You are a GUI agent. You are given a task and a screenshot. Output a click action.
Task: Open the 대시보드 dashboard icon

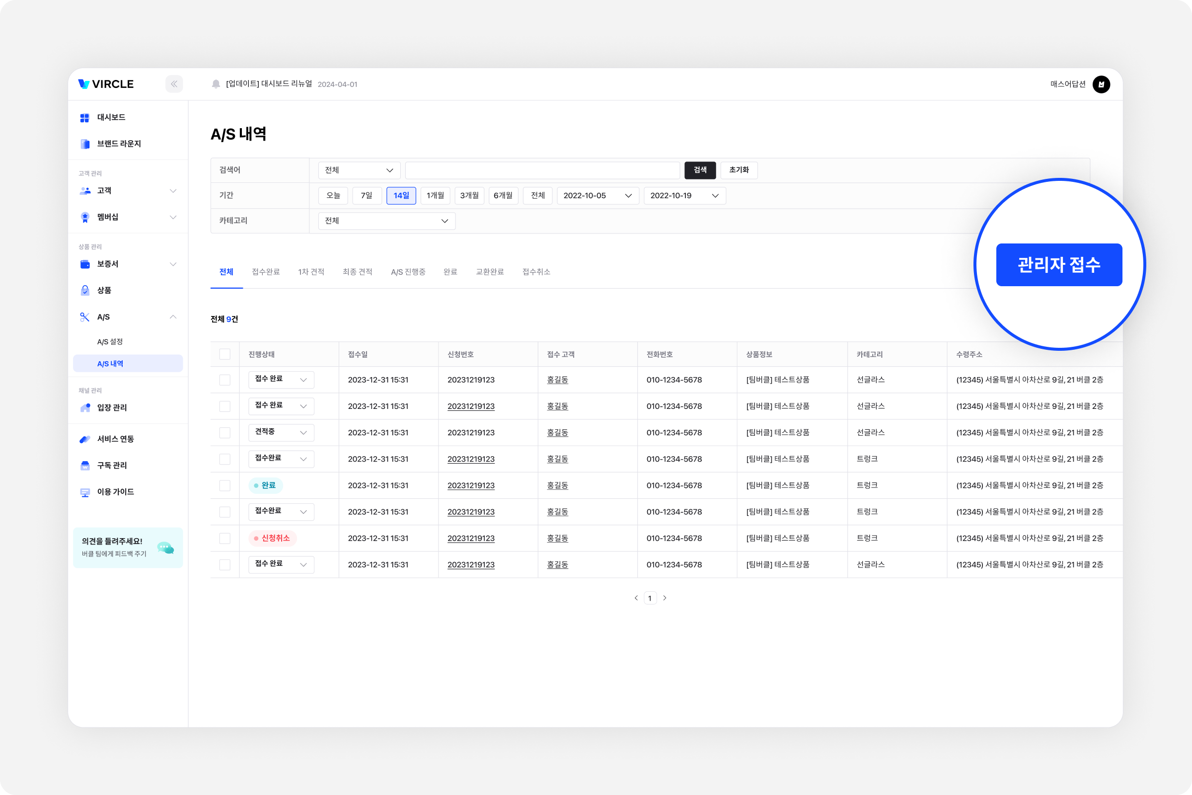coord(84,118)
